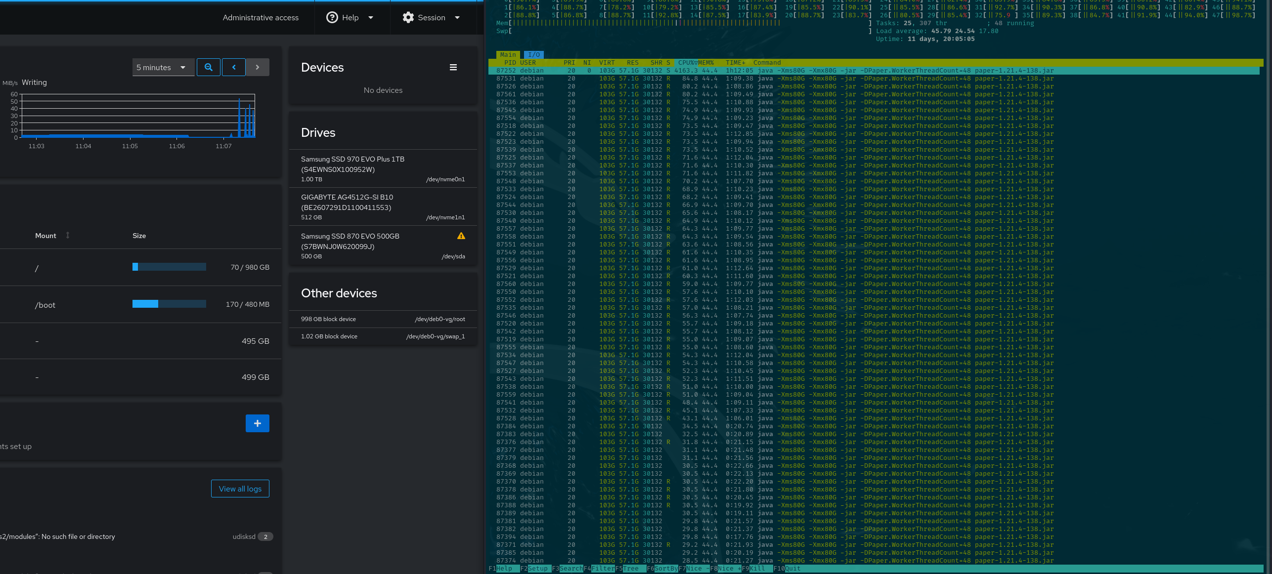Go to the previous time range with the left arrow
The image size is (1272, 574).
point(234,67)
